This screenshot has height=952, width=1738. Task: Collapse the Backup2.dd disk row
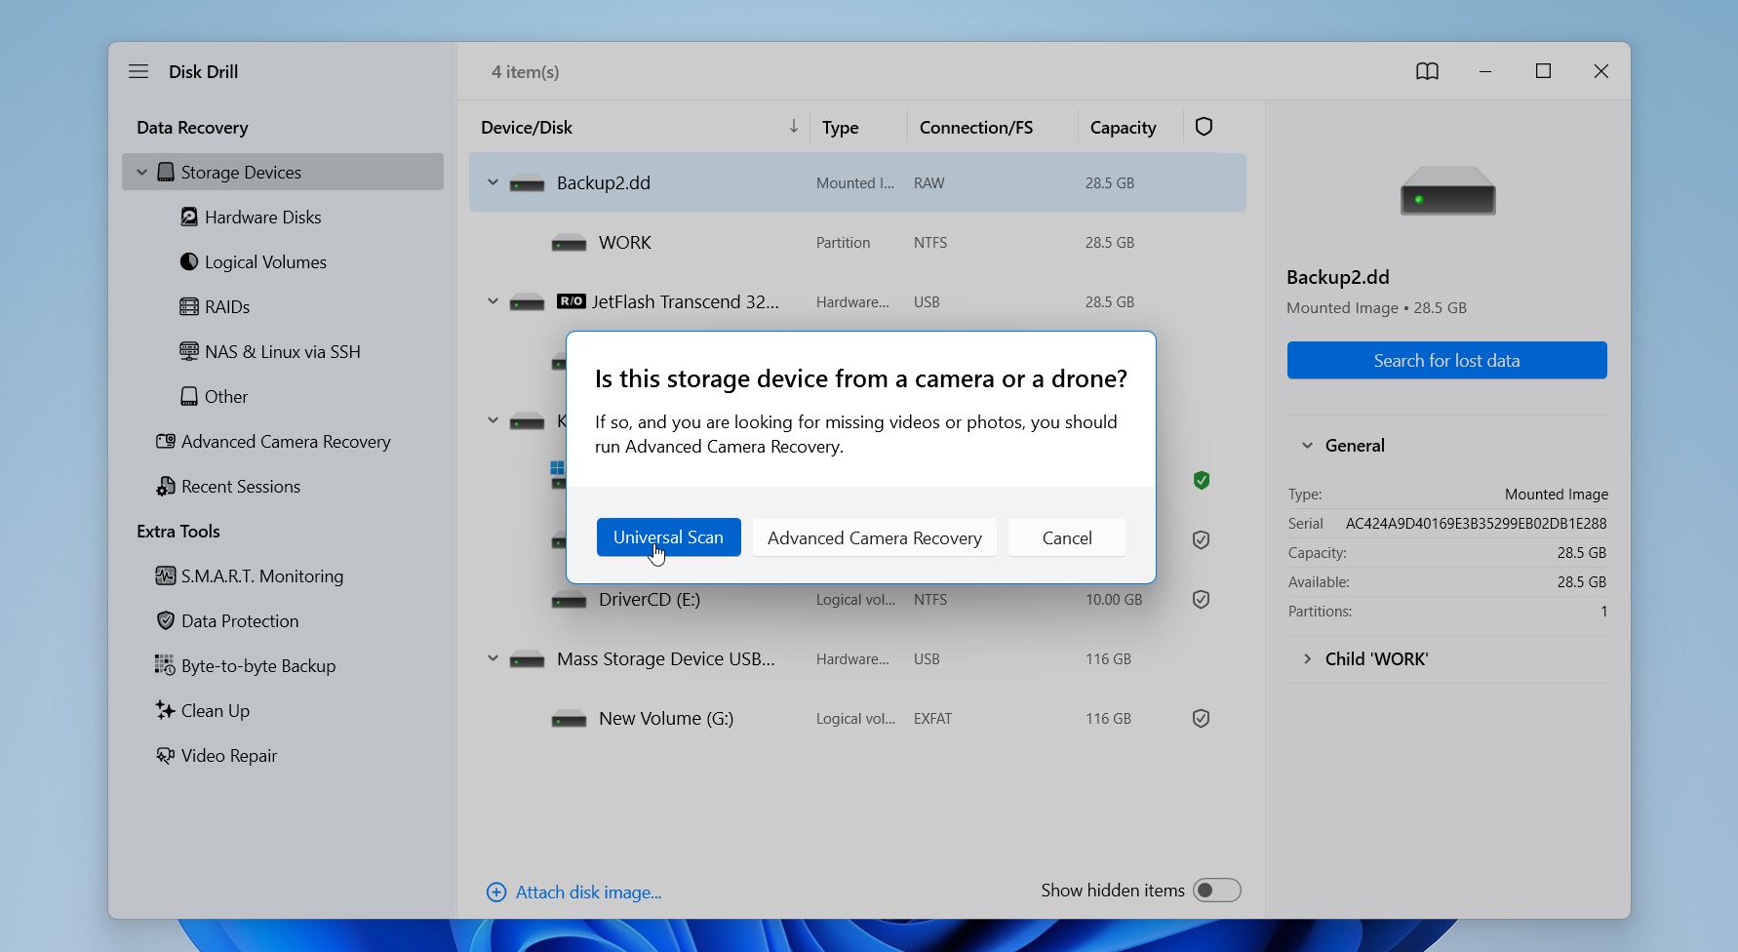(x=493, y=182)
